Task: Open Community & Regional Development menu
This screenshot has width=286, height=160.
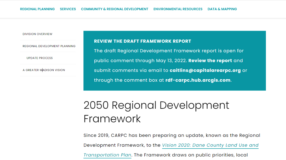Action: [115, 9]
